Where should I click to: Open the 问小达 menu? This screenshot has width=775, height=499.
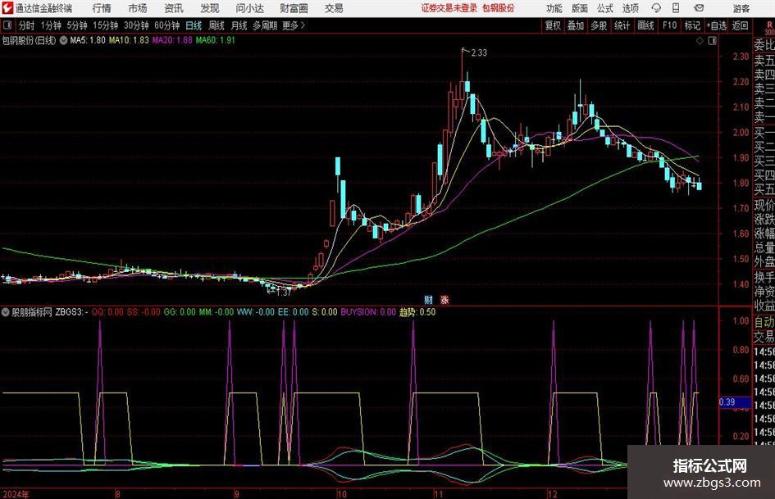[249, 8]
